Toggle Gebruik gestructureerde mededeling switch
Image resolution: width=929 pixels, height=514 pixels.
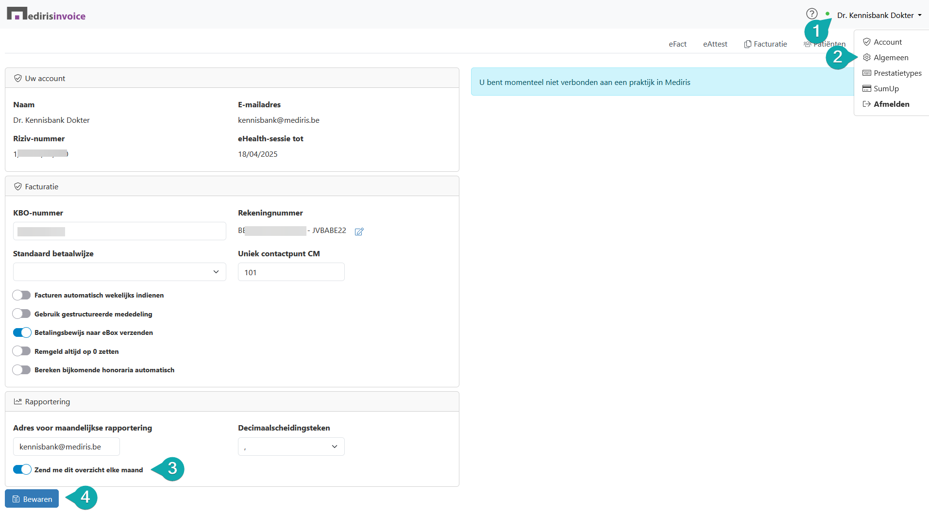tap(22, 314)
